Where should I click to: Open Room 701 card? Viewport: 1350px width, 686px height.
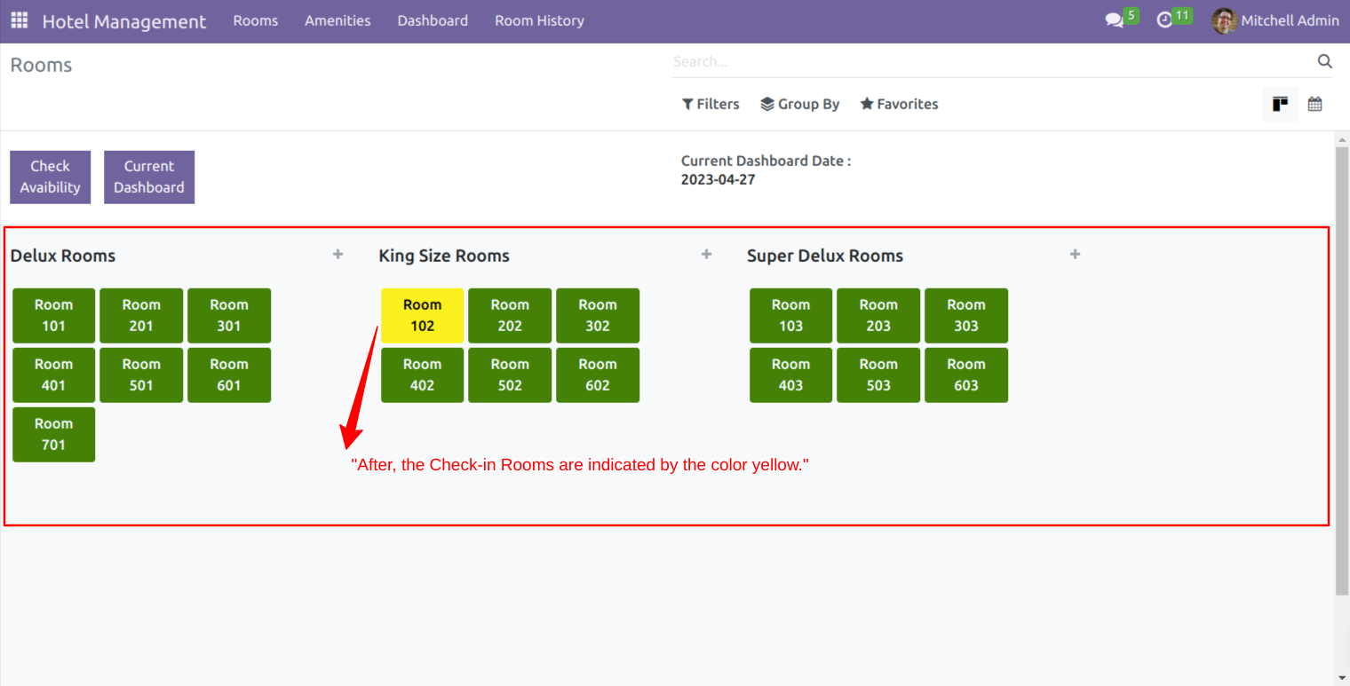tap(53, 434)
